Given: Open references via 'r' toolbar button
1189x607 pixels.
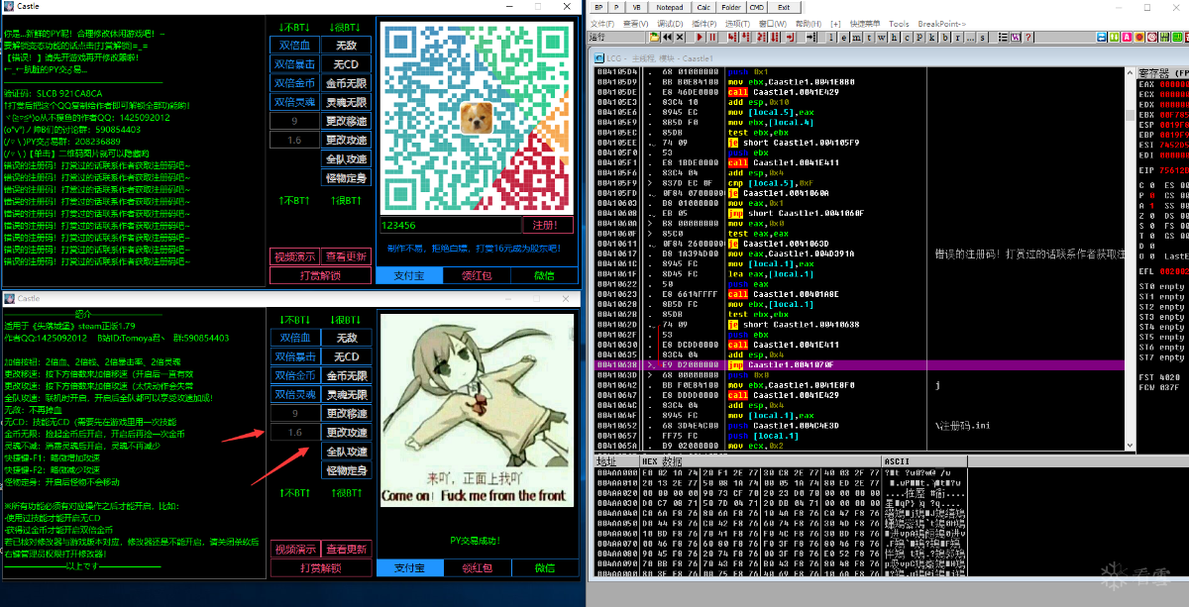Looking at the screenshot, I should tap(957, 37).
